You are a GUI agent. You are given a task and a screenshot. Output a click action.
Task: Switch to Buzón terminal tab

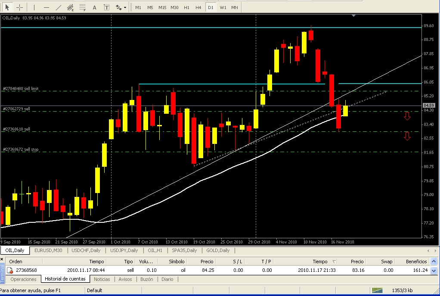(147, 279)
